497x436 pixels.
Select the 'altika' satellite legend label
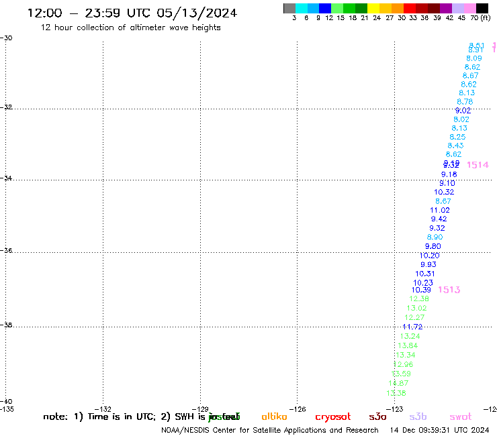[274, 417]
